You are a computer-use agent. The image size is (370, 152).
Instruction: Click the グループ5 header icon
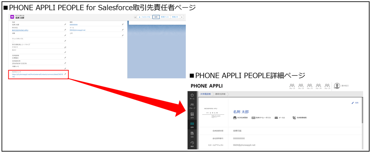pos(327,86)
